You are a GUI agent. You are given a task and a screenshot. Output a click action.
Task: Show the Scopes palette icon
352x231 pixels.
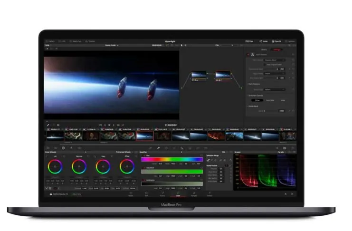[x=285, y=148]
